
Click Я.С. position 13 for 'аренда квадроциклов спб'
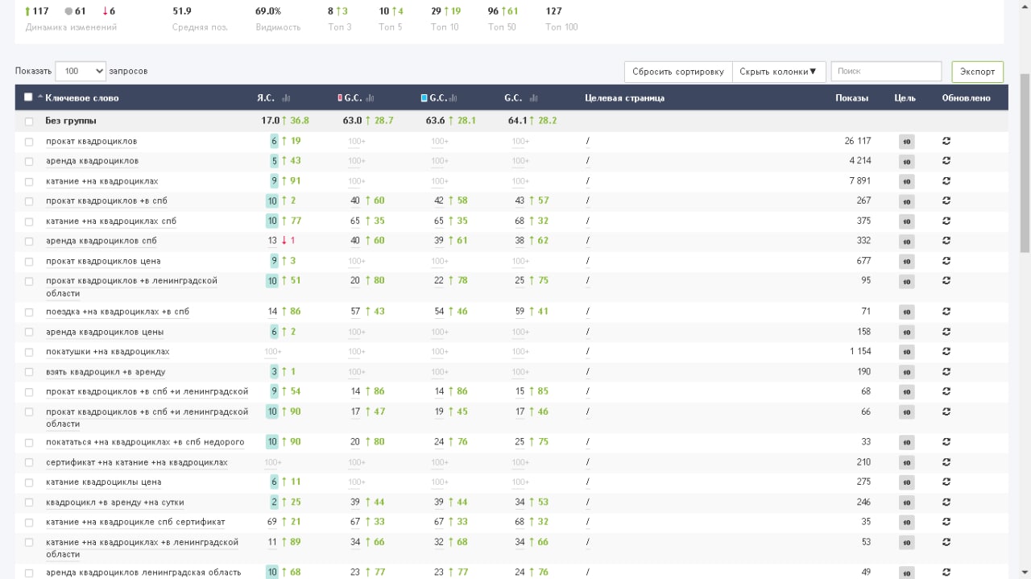[272, 241]
